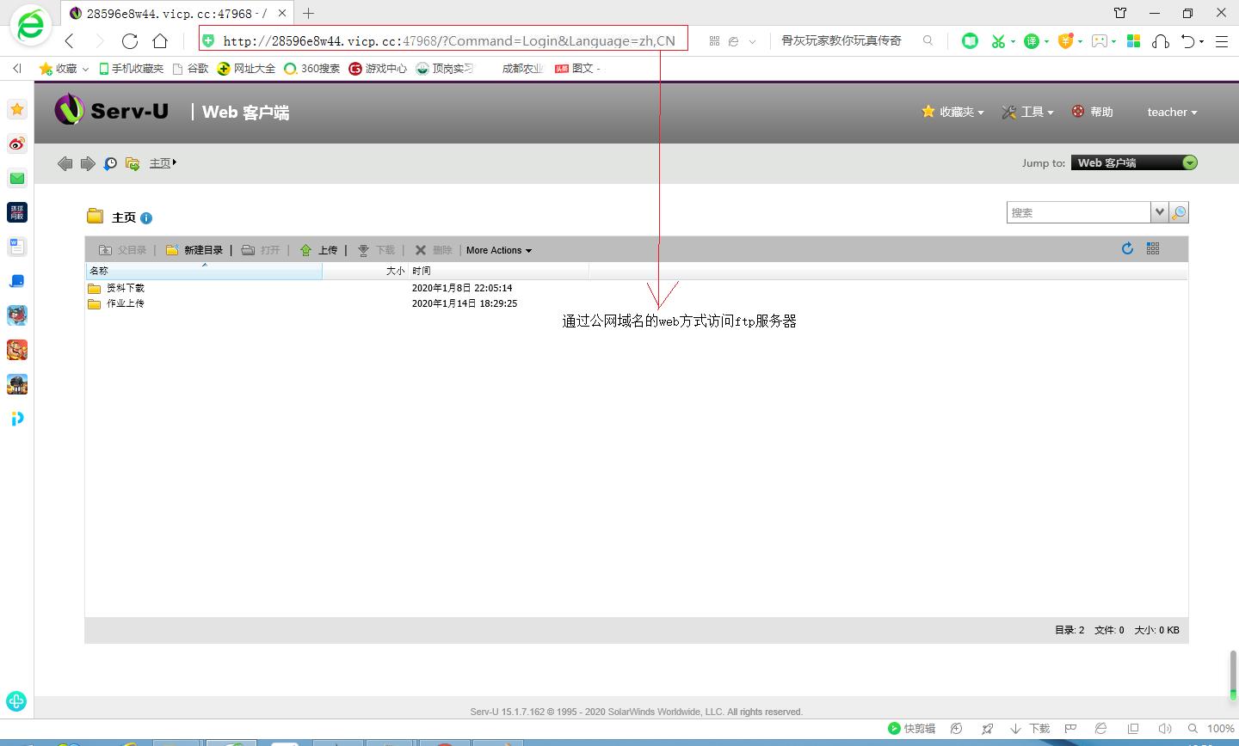1239x746 pixels.
Task: Expand the address bar dropdown chevron
Action: (x=752, y=41)
